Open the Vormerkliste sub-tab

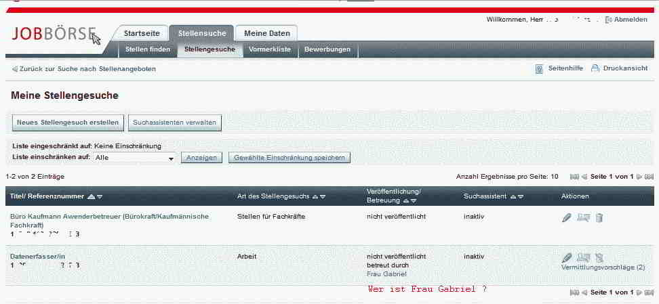270,49
